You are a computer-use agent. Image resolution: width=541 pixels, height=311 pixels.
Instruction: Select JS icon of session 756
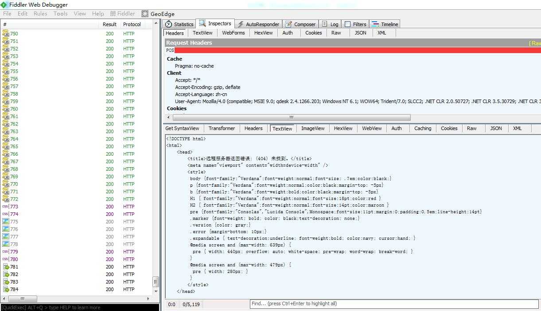click(6, 79)
